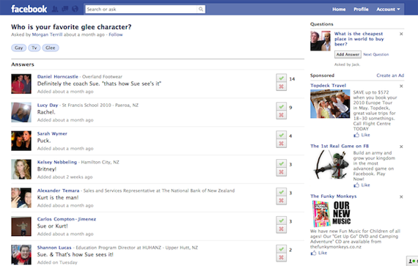Open Alexander Temara's profile thumbnail
The height and width of the screenshot is (266, 418).
click(x=21, y=198)
